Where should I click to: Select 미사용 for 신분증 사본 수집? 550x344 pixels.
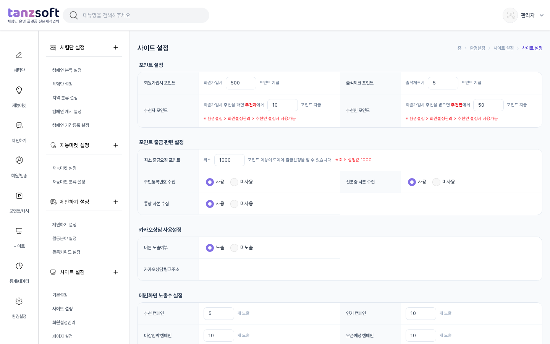pos(436,182)
